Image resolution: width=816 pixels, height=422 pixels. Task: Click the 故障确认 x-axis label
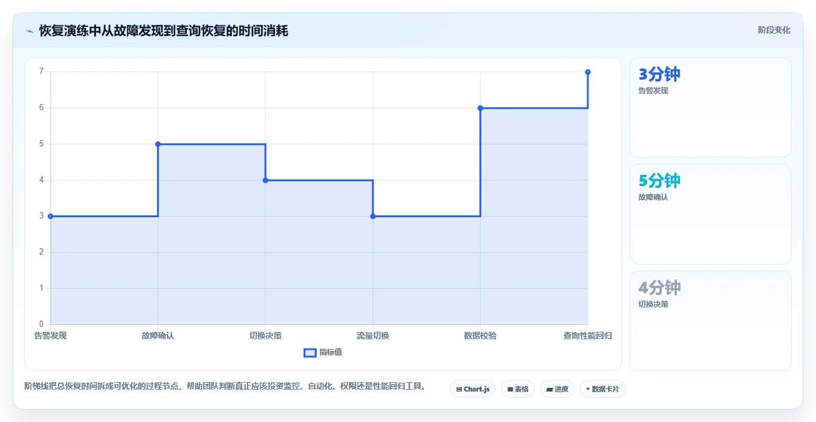(x=158, y=336)
